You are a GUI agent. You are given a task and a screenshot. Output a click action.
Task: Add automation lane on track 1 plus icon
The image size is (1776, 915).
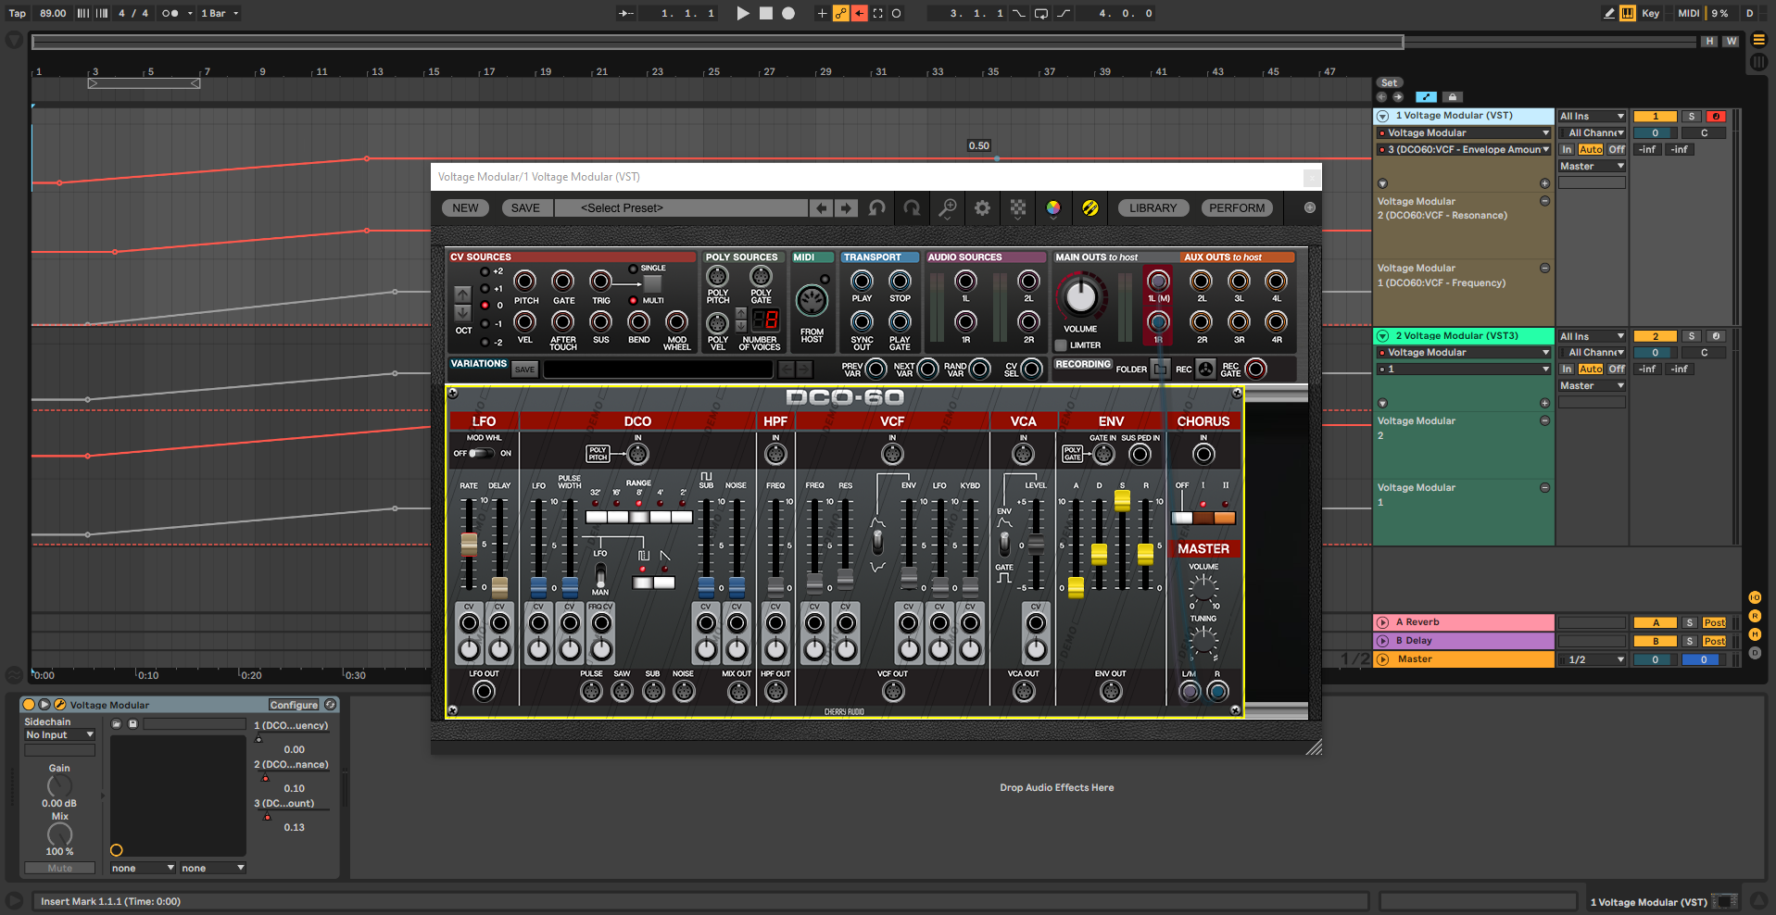pos(1544,183)
